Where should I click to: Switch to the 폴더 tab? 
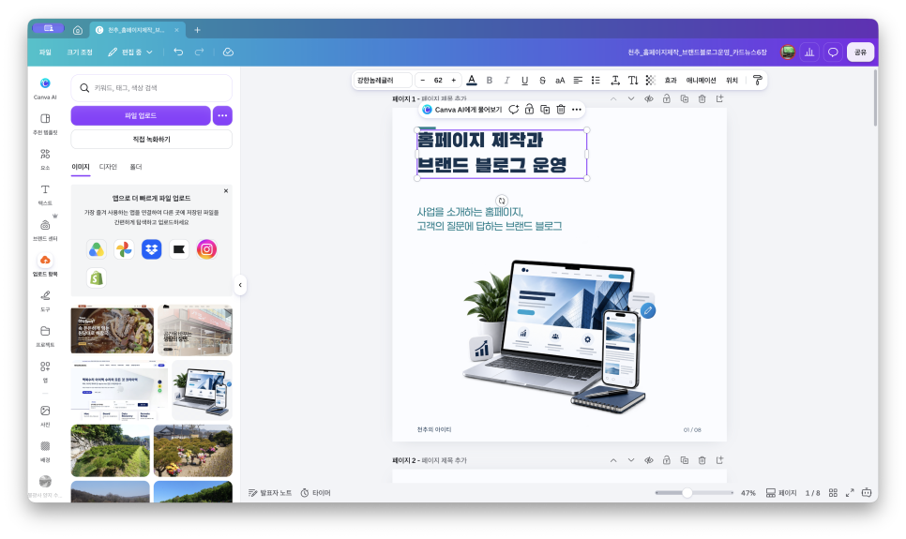pyautogui.click(x=136, y=167)
